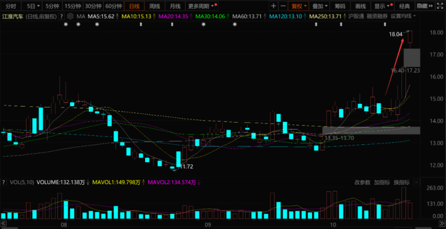Click the 18.04 high-price candle marker

(x=396, y=34)
